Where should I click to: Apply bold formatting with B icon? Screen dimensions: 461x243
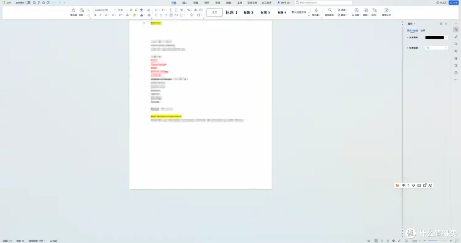pos(95,15)
